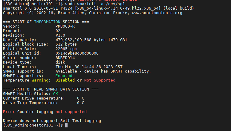This screenshot has width=231, height=131.
Task: Click the /dev/sg1 argument in the command
Action: 109,4
